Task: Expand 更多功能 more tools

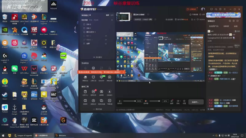Action: [97, 109]
